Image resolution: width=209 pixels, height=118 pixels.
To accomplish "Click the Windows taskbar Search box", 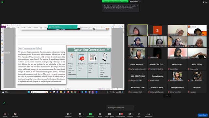I will (40, 92).
